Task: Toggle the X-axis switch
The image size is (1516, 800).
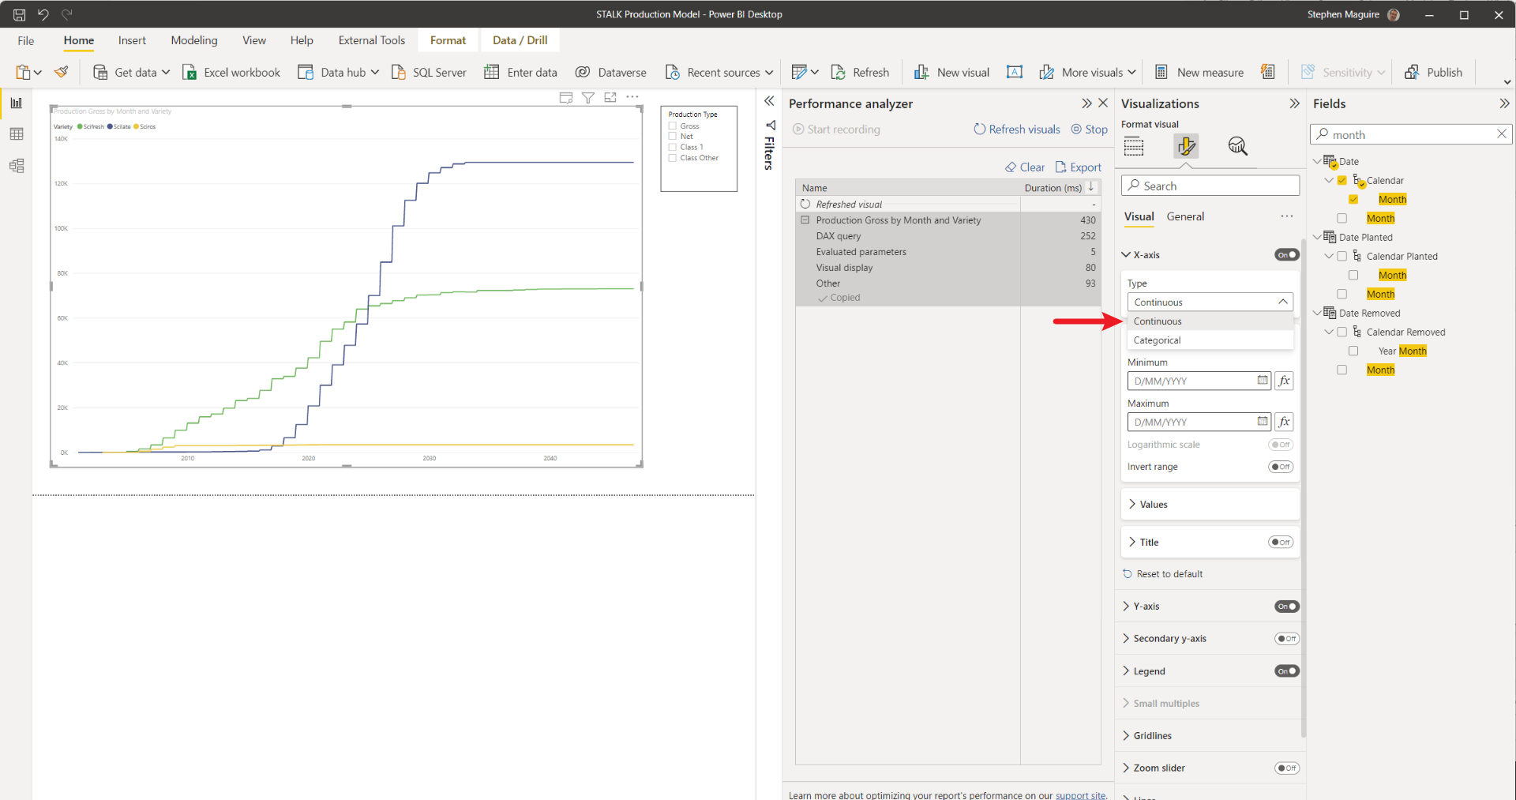Action: (1287, 255)
